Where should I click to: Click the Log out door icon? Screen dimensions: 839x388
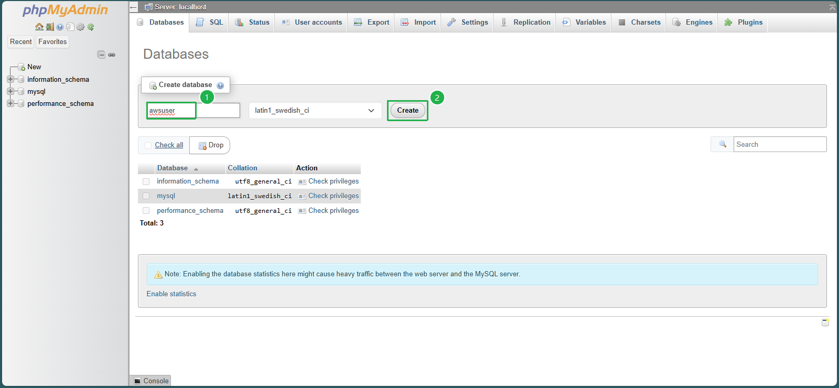point(50,27)
